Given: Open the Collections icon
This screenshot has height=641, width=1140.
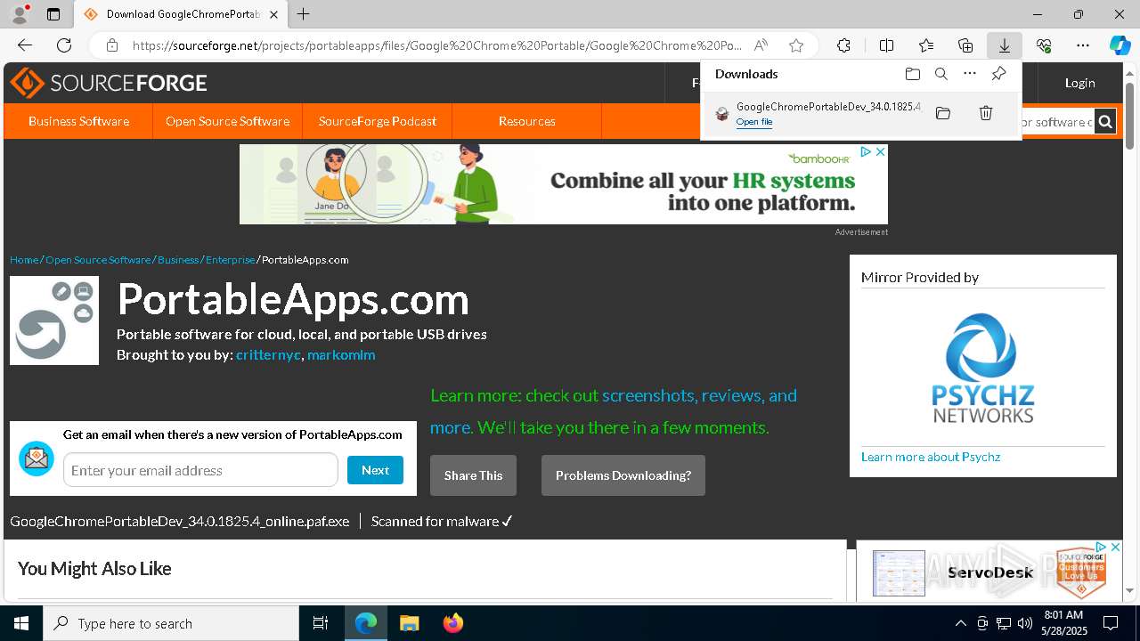Looking at the screenshot, I should pos(965,45).
